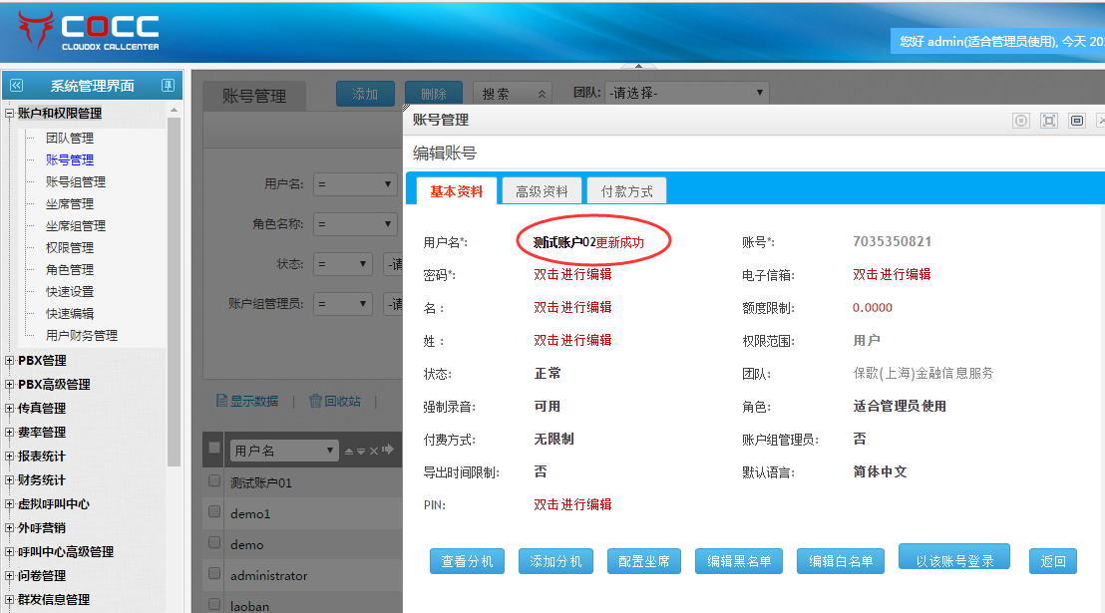Click the 显示数据 document icon

223,401
